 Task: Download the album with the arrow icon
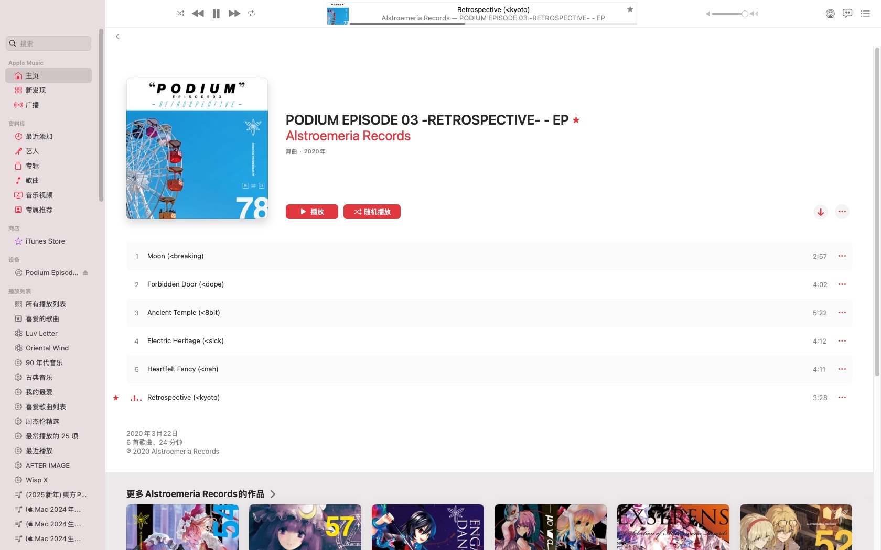click(x=821, y=212)
